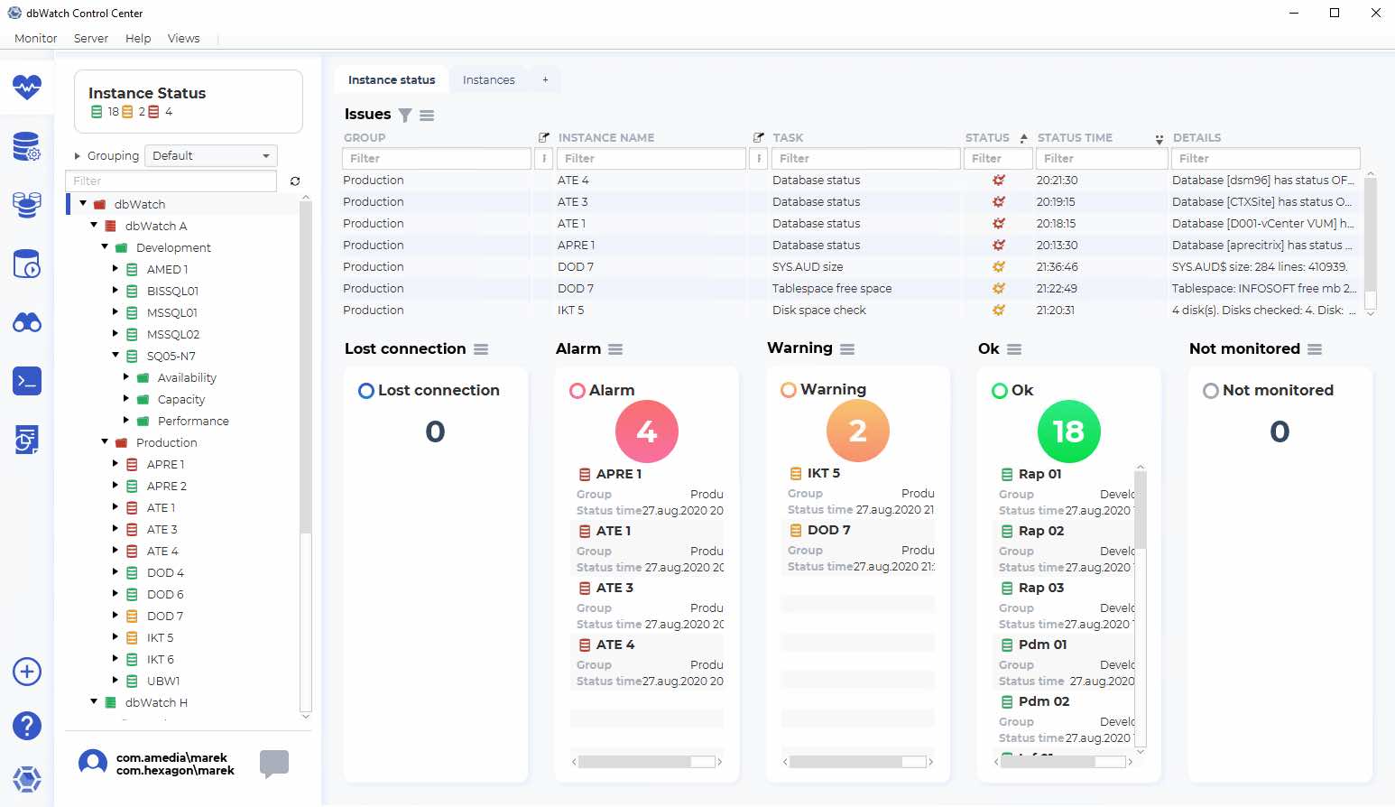
Task: Click the Alarm panel horizontal scrollbar
Action: tap(634, 762)
